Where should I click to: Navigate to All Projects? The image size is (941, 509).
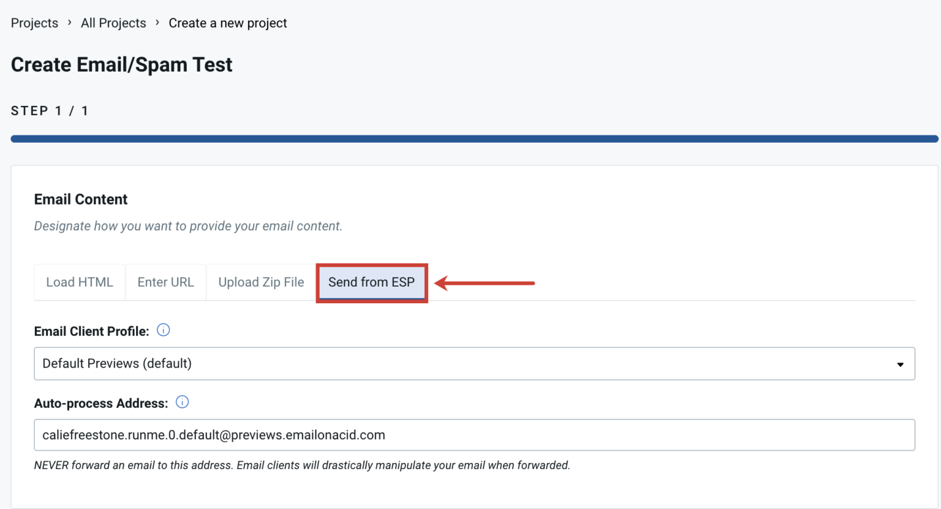[x=113, y=23]
